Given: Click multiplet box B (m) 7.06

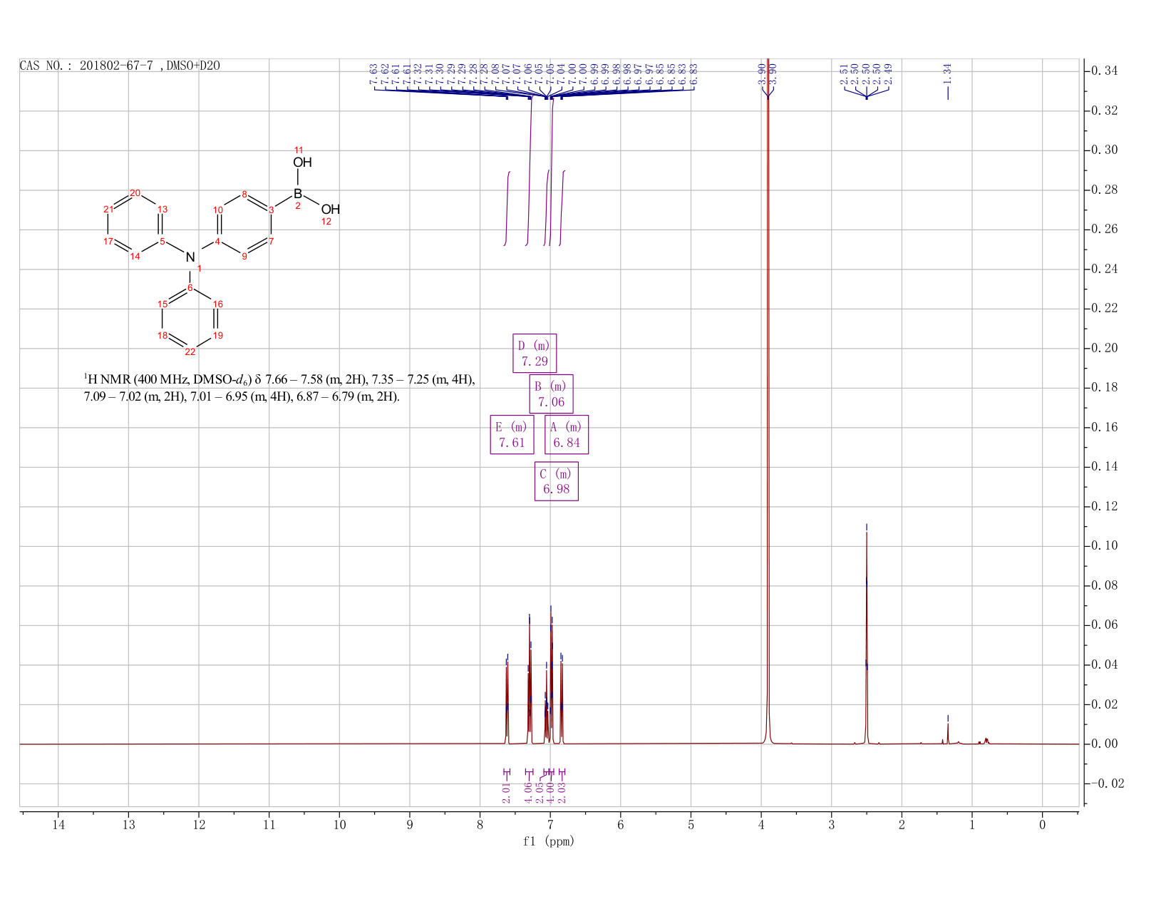Looking at the screenshot, I should [x=552, y=394].
